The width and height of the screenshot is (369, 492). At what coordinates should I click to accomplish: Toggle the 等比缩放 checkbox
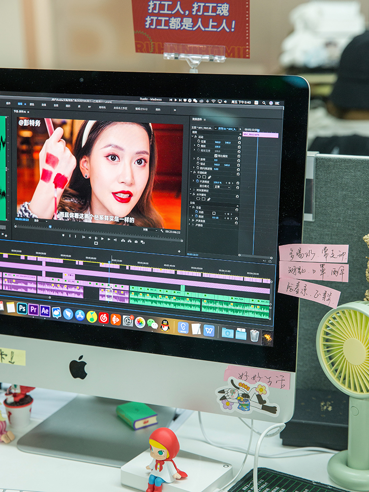(x=216, y=155)
